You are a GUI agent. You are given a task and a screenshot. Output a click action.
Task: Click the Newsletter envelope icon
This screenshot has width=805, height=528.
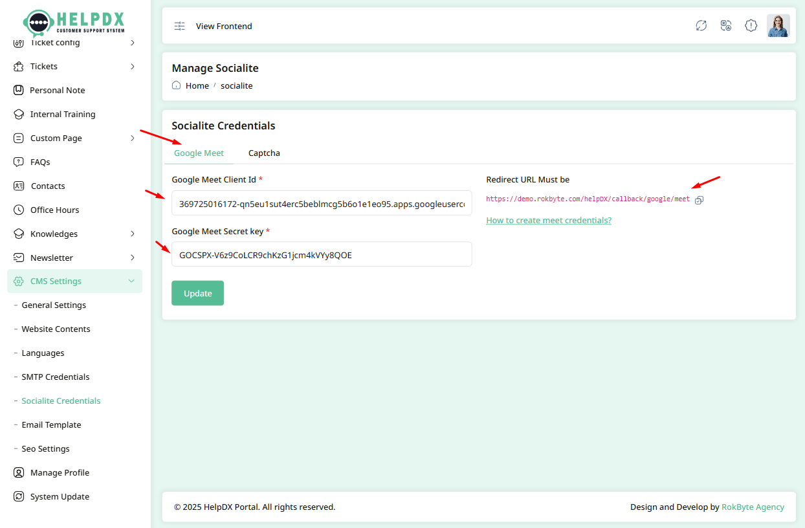(x=18, y=258)
